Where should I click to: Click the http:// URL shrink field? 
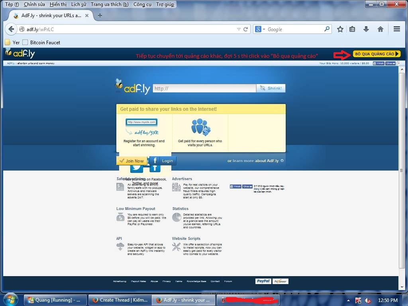204,88
